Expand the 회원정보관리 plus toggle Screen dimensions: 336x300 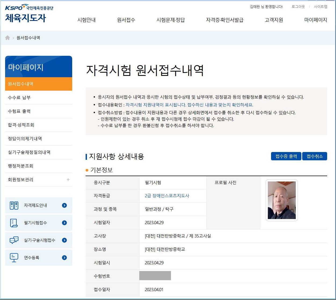click(68, 180)
